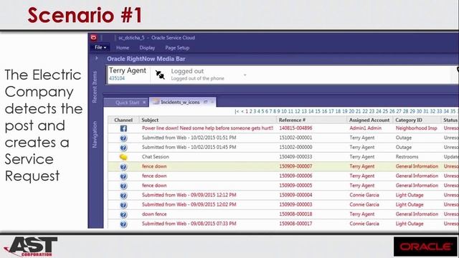Close the Incidents_w_icons tab
Viewport: 459px width, 258px height.
click(x=212, y=102)
